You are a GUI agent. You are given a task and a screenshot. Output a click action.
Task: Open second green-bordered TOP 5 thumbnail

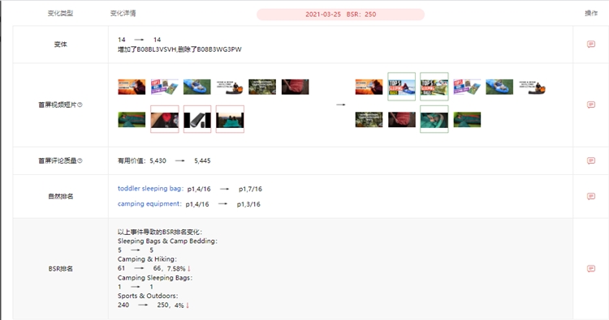[434, 87]
